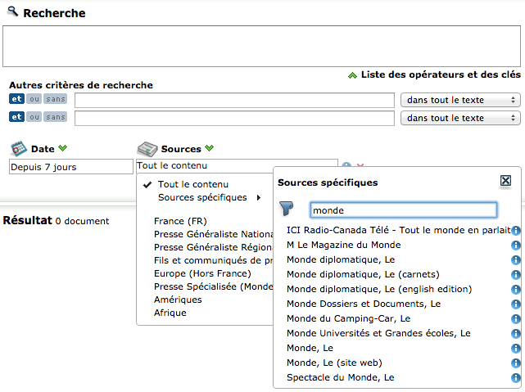Open second 'dans tout le texte' dropdown
This screenshot has height=392, width=525.
(460, 118)
